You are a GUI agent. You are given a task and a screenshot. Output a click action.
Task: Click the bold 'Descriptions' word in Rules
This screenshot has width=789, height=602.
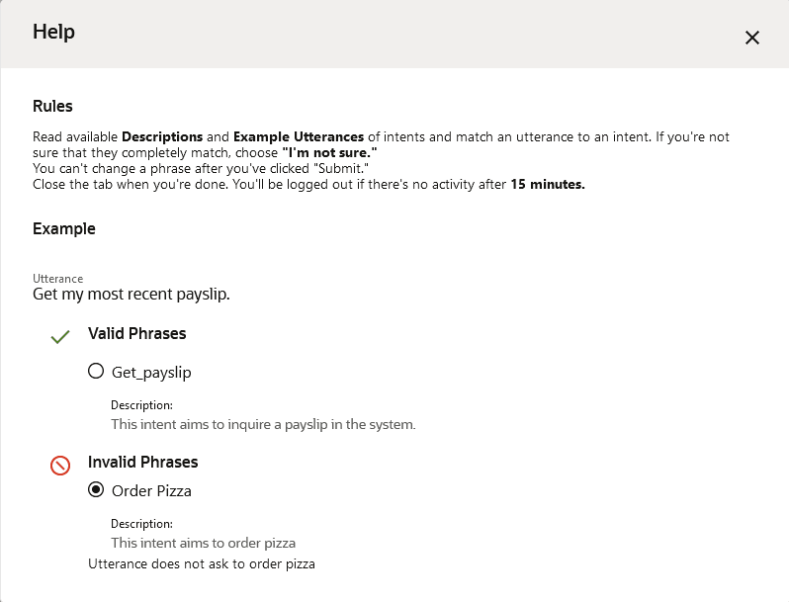pos(162,136)
